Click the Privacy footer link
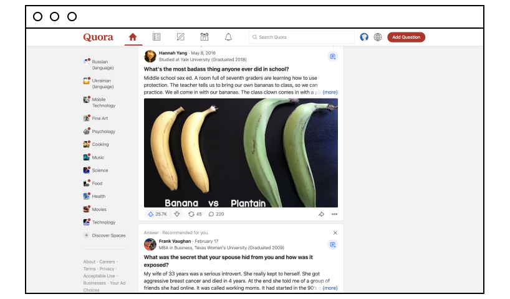 click(107, 268)
